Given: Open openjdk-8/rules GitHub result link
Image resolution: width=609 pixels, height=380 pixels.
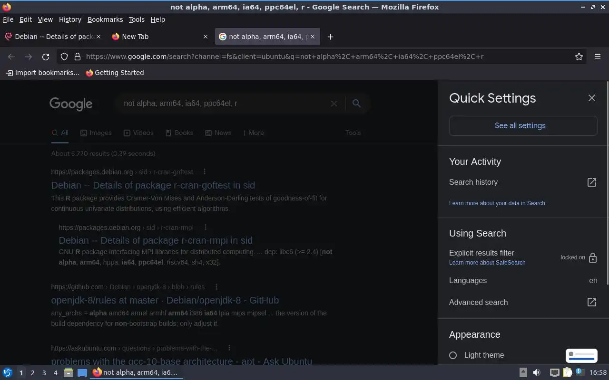Looking at the screenshot, I should click(x=165, y=300).
